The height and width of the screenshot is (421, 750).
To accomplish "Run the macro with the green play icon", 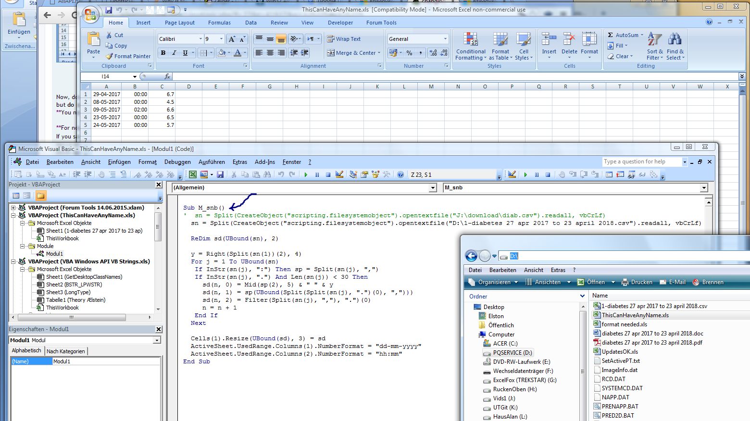I will (x=306, y=174).
